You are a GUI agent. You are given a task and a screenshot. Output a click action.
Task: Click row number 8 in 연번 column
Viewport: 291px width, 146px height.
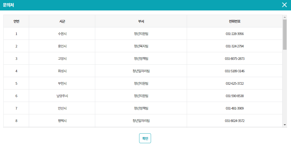[x=16, y=121]
